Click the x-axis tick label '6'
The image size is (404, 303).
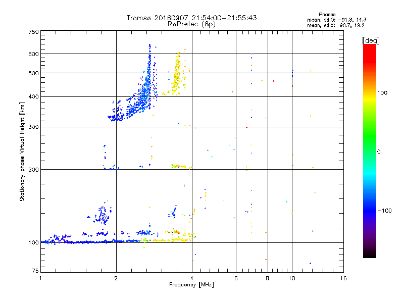click(236, 278)
